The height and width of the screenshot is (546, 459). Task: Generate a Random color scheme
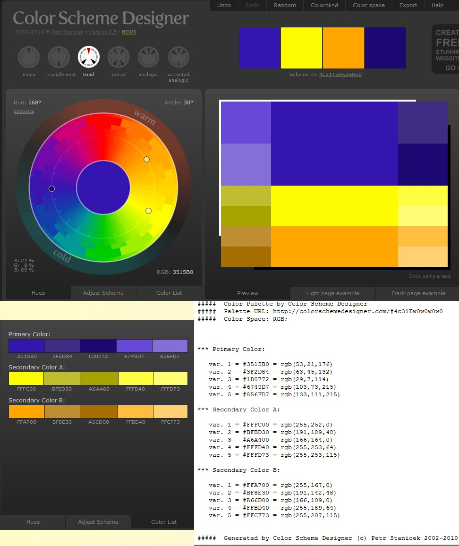285,5
